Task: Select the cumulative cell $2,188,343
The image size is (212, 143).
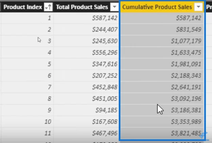Action: (162, 76)
